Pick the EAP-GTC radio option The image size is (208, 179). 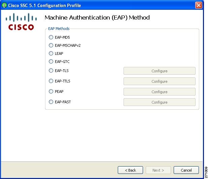(x=51, y=62)
